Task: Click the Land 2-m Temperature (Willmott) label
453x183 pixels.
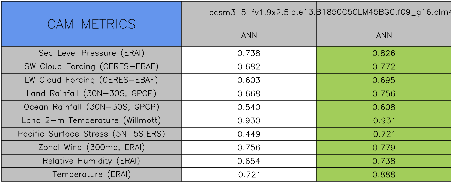Action: coord(91,120)
